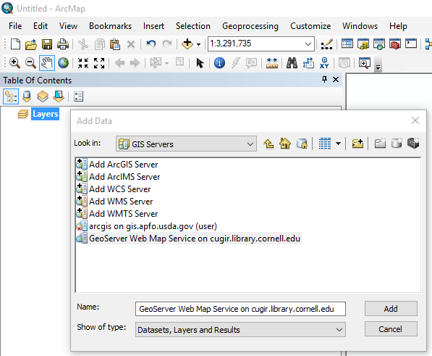Click the Add button

391,309
